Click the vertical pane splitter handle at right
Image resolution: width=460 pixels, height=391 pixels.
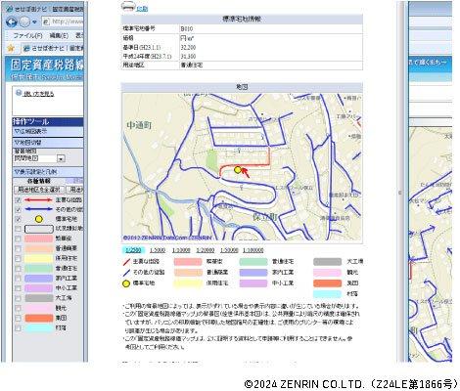coord(400,193)
